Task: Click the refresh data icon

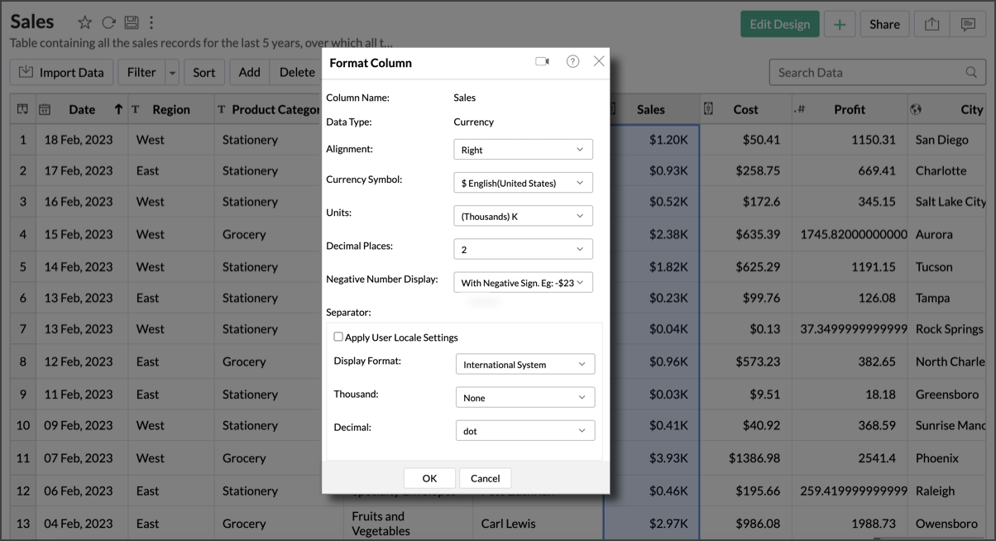Action: click(108, 23)
